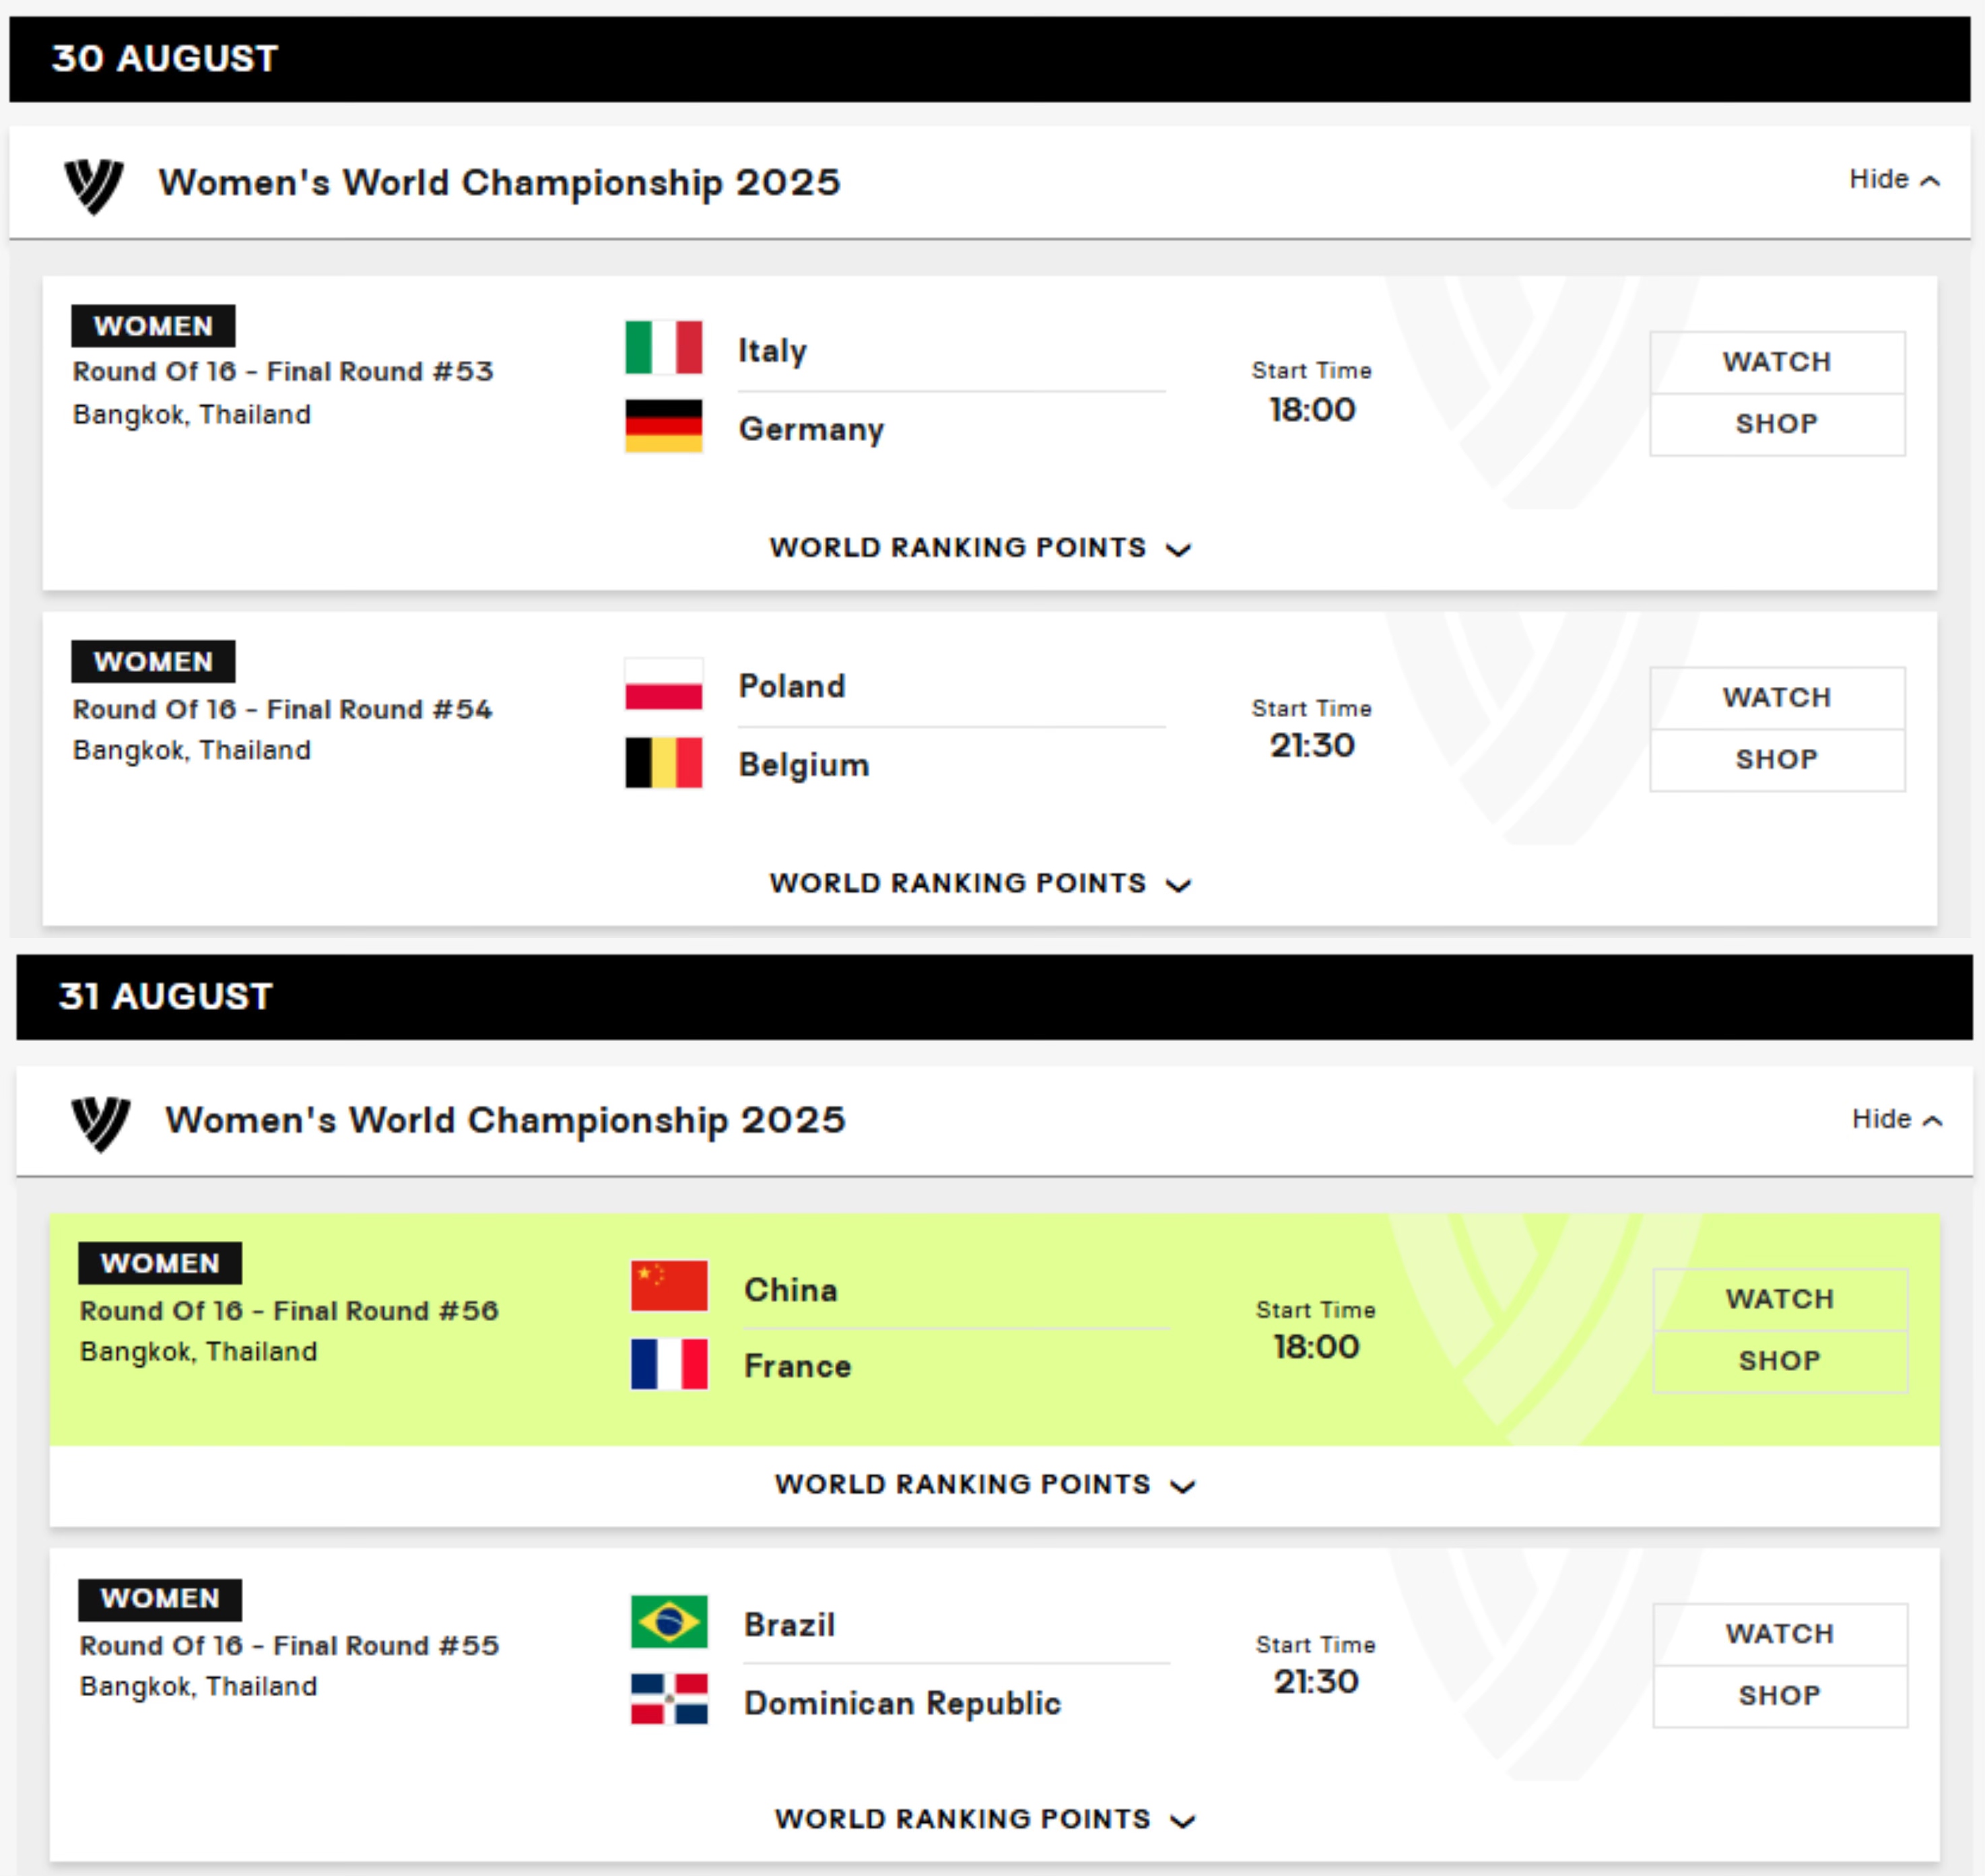Click the Poland flag icon
This screenshot has width=1985, height=1876.
(x=663, y=684)
